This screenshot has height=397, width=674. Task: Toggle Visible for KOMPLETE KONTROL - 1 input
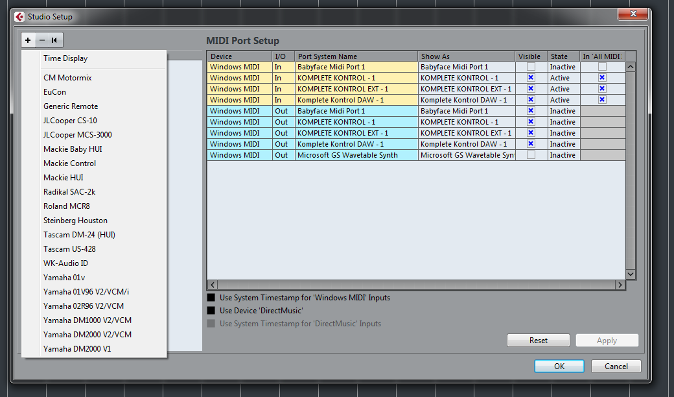pos(531,77)
